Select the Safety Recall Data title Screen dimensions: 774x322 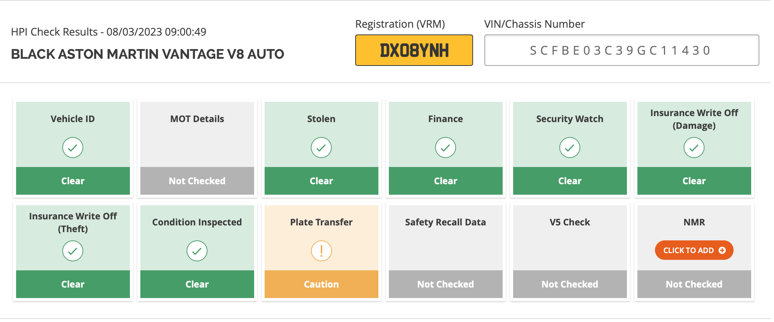445,222
